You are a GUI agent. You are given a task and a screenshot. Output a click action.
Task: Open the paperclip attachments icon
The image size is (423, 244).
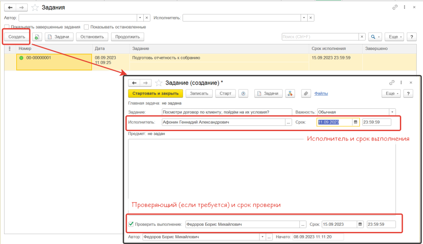pyautogui.click(x=306, y=94)
